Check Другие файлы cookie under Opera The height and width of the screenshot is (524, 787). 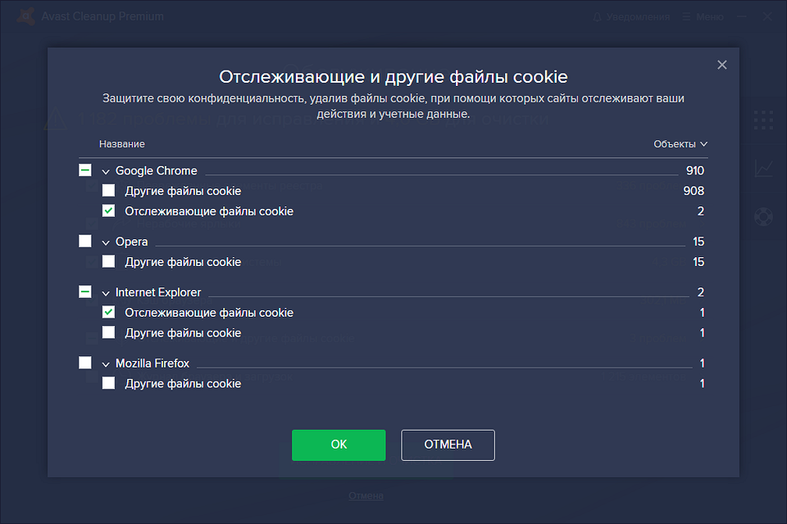108,261
